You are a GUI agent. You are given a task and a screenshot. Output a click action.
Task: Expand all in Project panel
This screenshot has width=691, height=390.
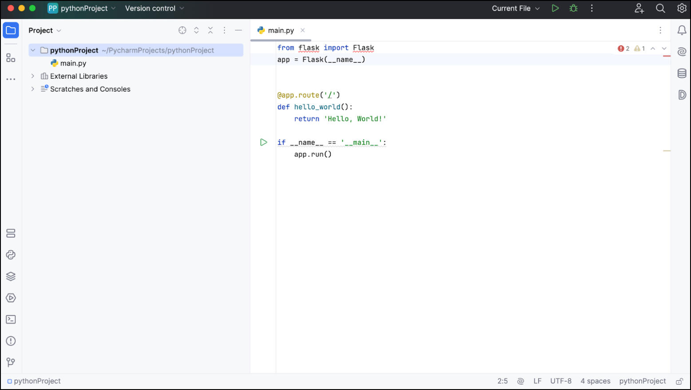[x=196, y=30]
